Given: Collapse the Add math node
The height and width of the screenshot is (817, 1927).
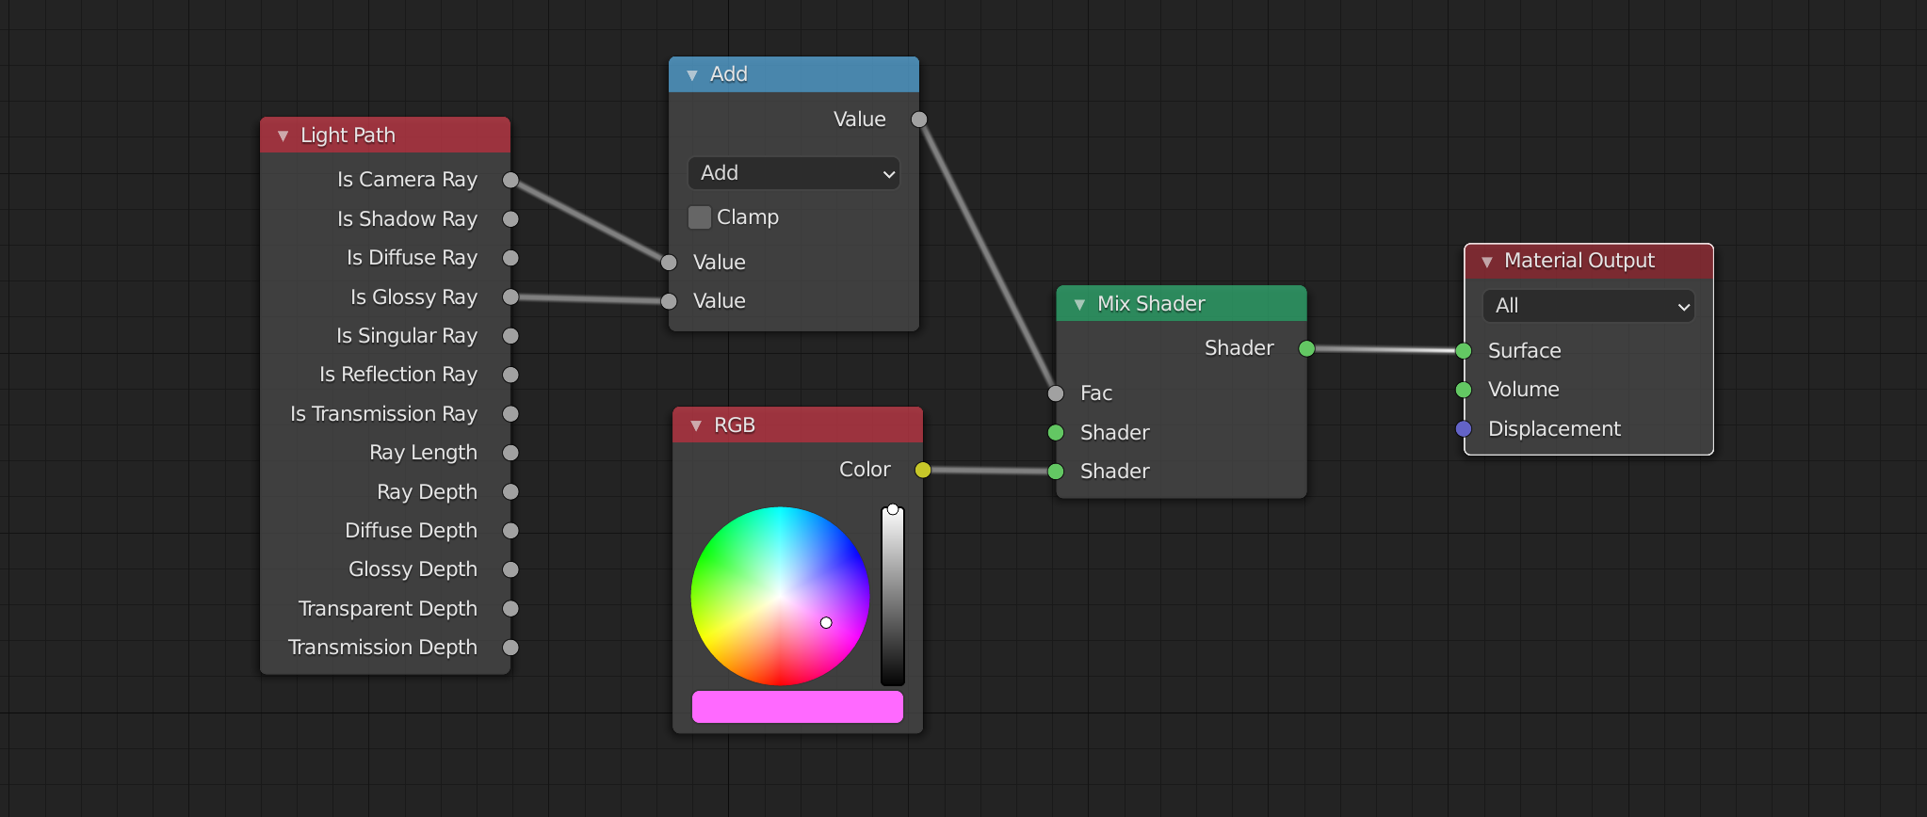Looking at the screenshot, I should coord(692,74).
